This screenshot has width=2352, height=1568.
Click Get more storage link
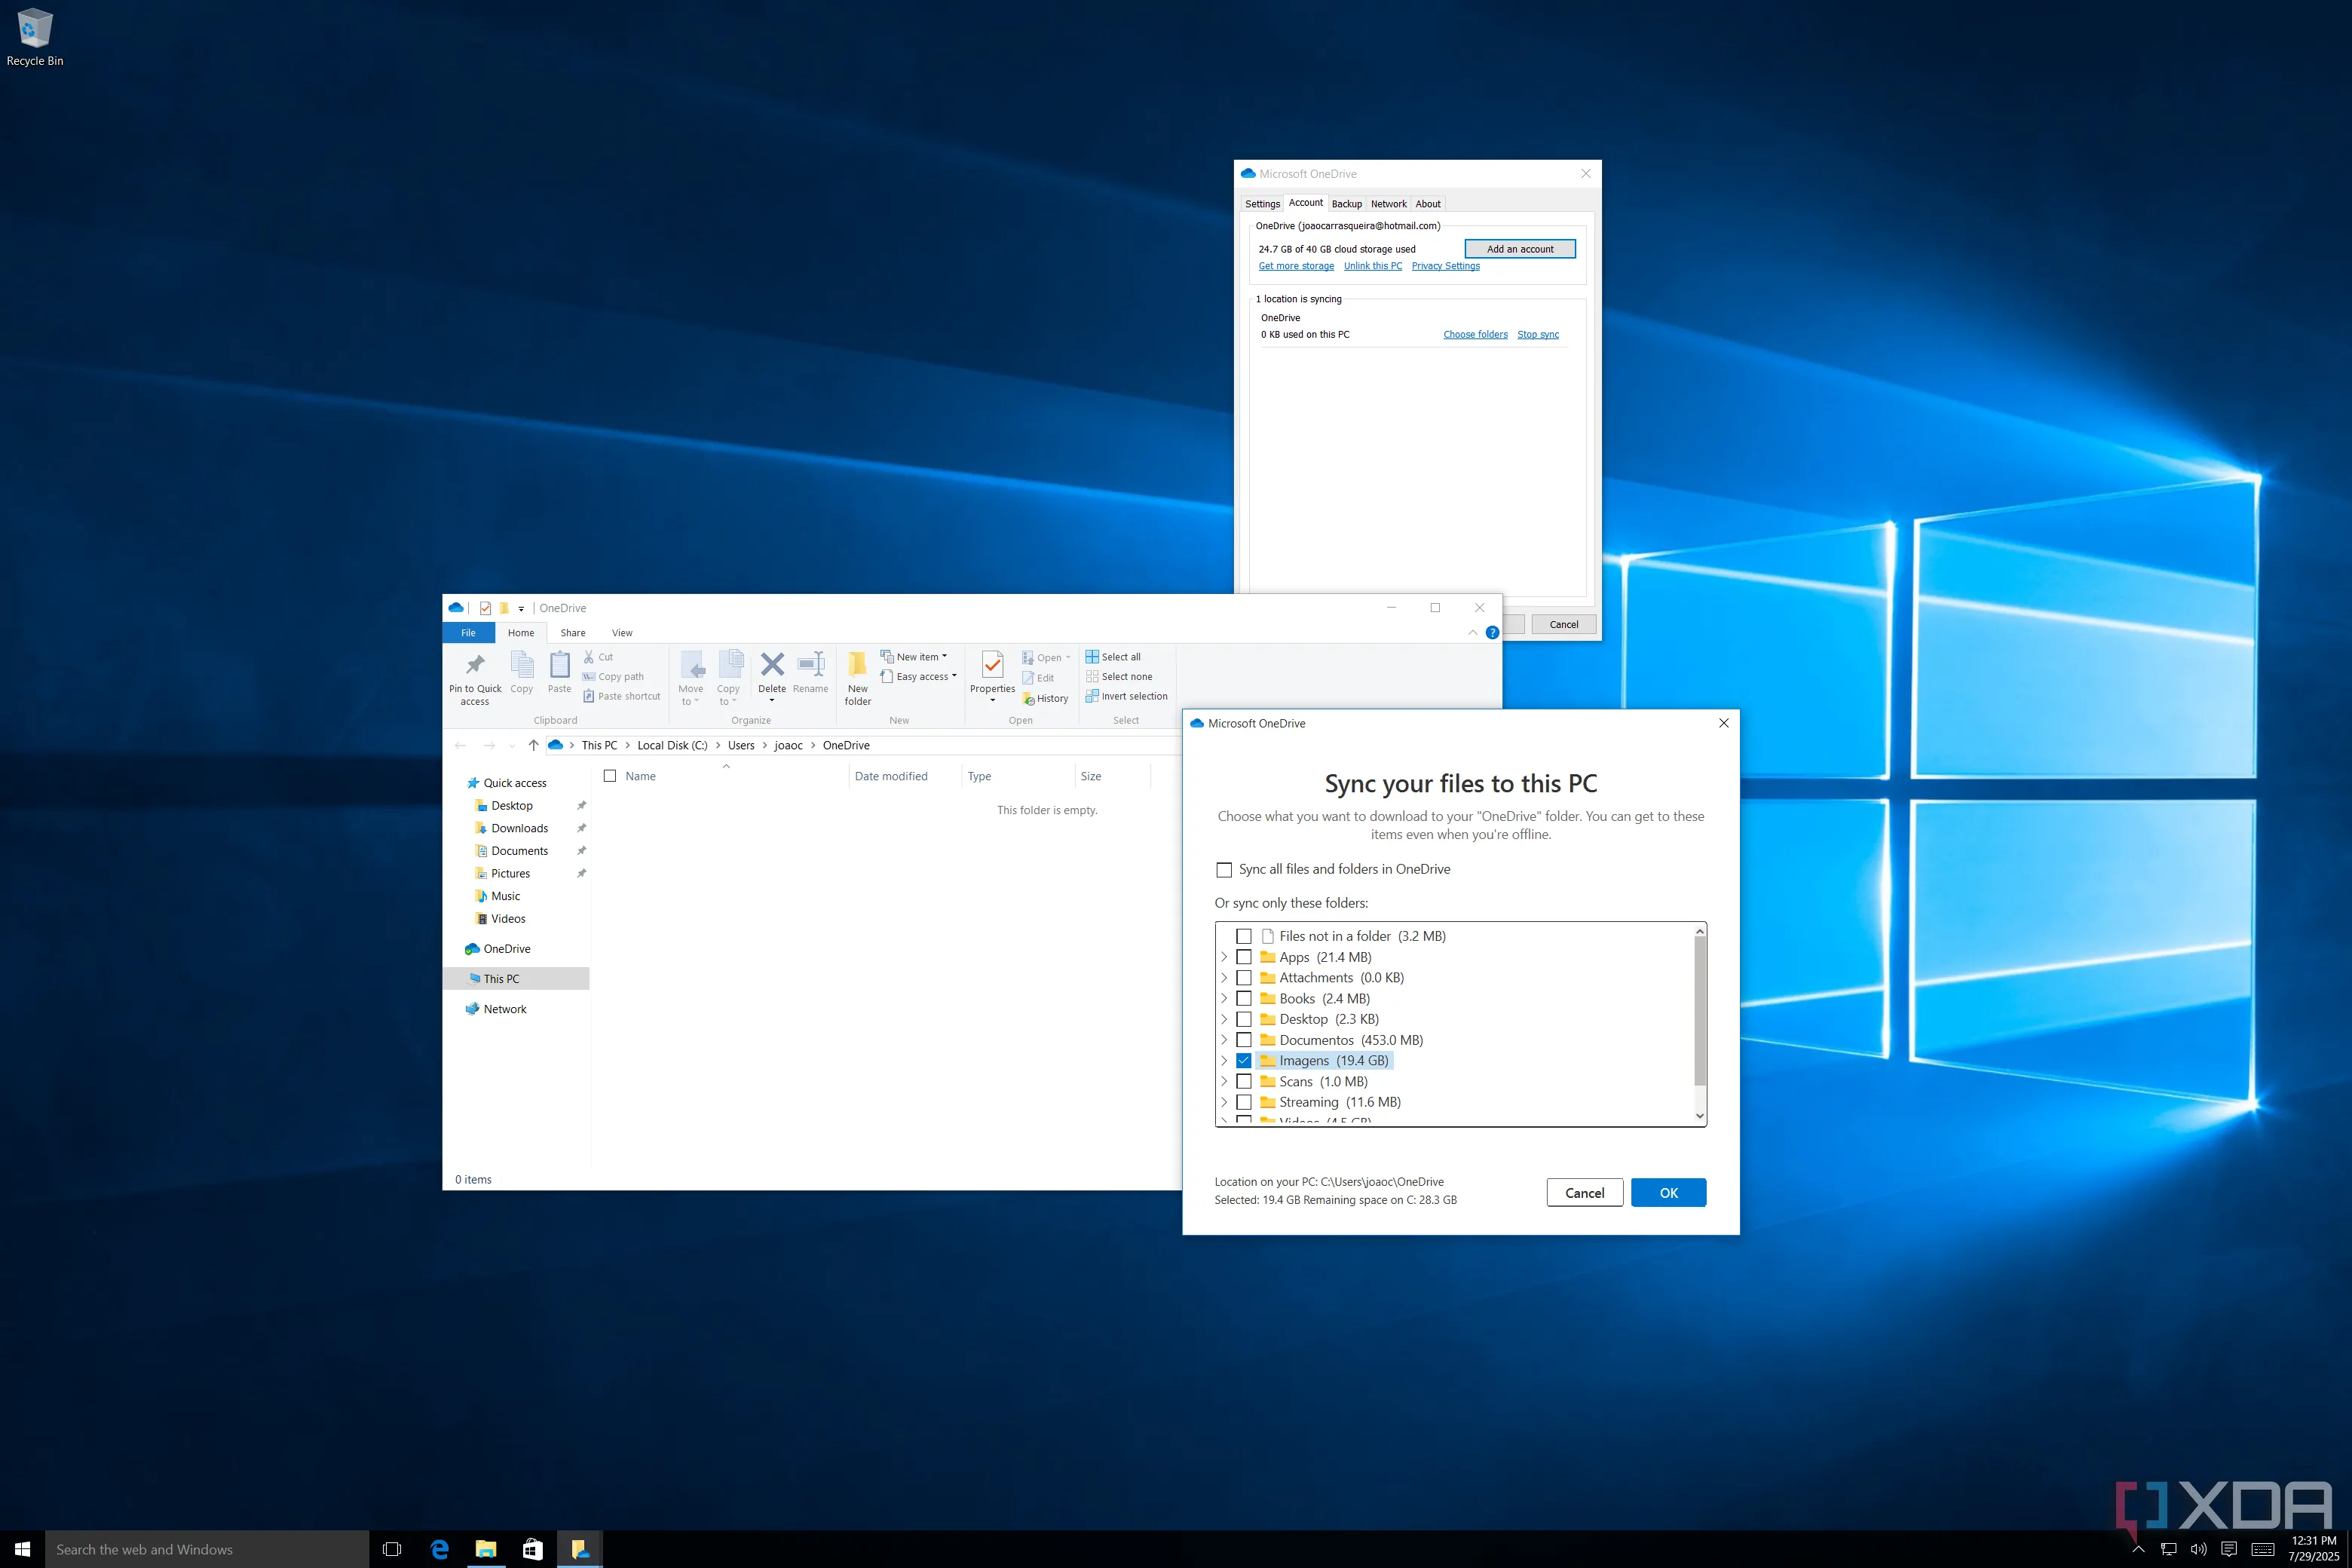point(1296,266)
